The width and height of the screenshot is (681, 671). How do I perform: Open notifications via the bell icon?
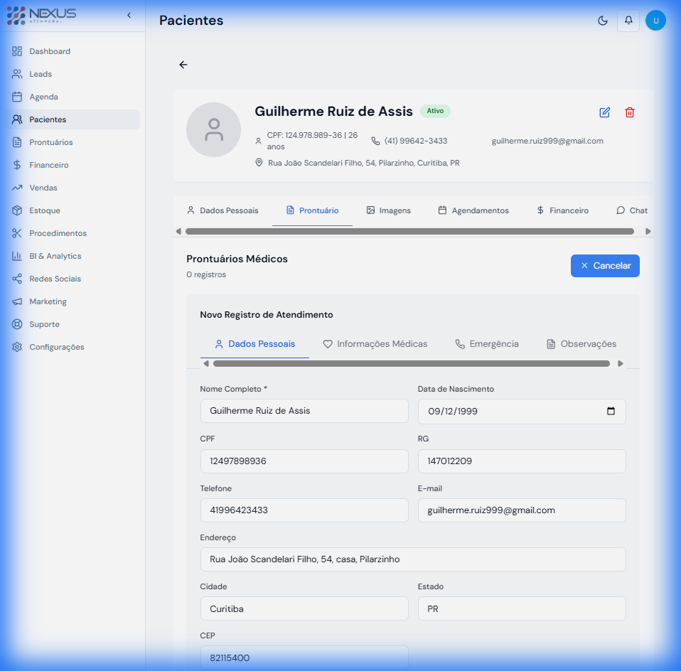[x=628, y=21]
